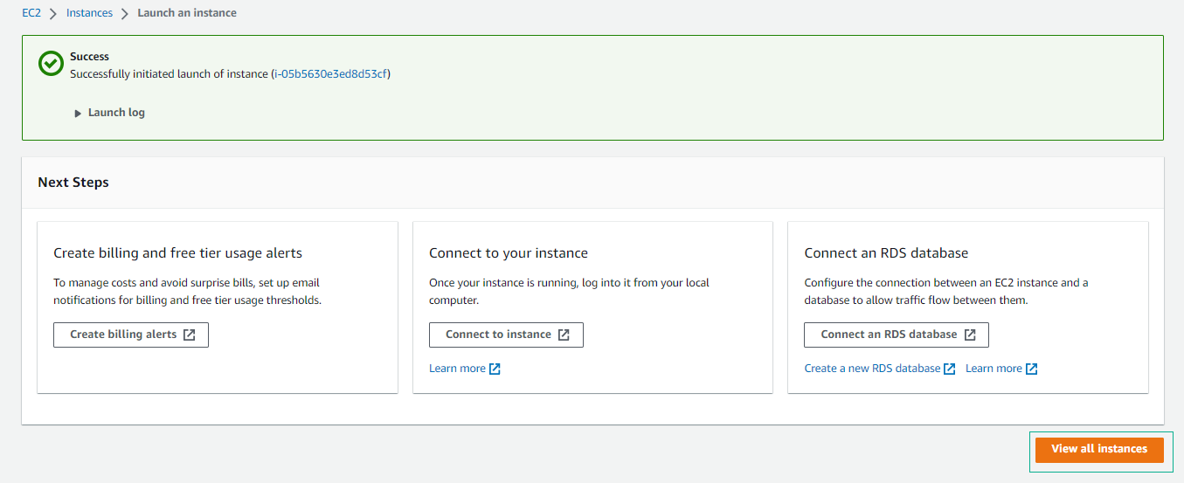Click breadcrumb chevron after Instances
Viewport: 1184px width, 483px height.
[x=125, y=13]
